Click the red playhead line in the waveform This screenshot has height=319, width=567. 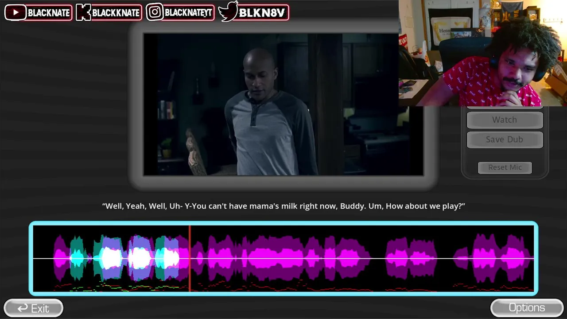tap(190, 258)
